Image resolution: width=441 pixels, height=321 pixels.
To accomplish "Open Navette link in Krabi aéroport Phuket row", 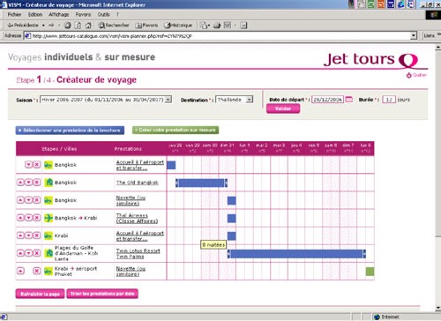I will click(x=131, y=271).
